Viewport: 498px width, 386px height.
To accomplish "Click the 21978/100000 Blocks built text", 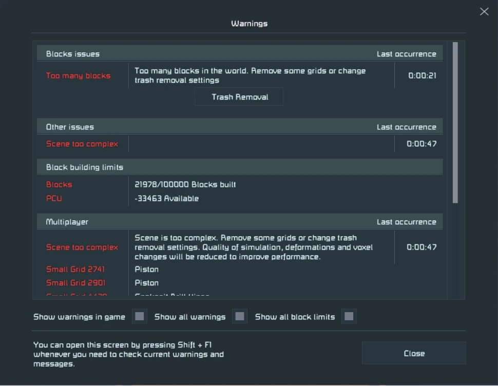I will tap(185, 185).
